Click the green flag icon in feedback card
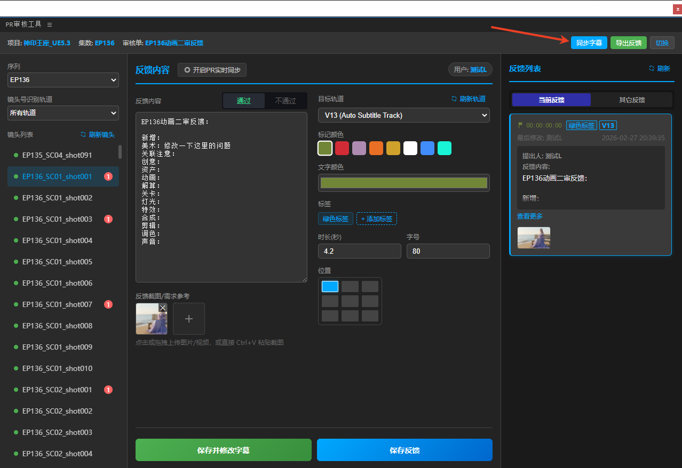The width and height of the screenshot is (682, 468). click(520, 125)
